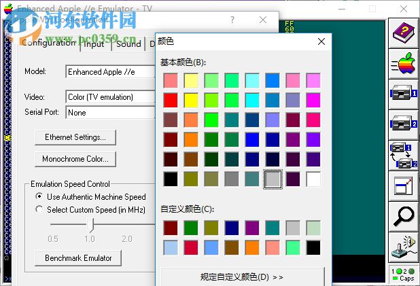Pick the black basic color swatch
Screen dimensions: 420x286
click(171, 179)
